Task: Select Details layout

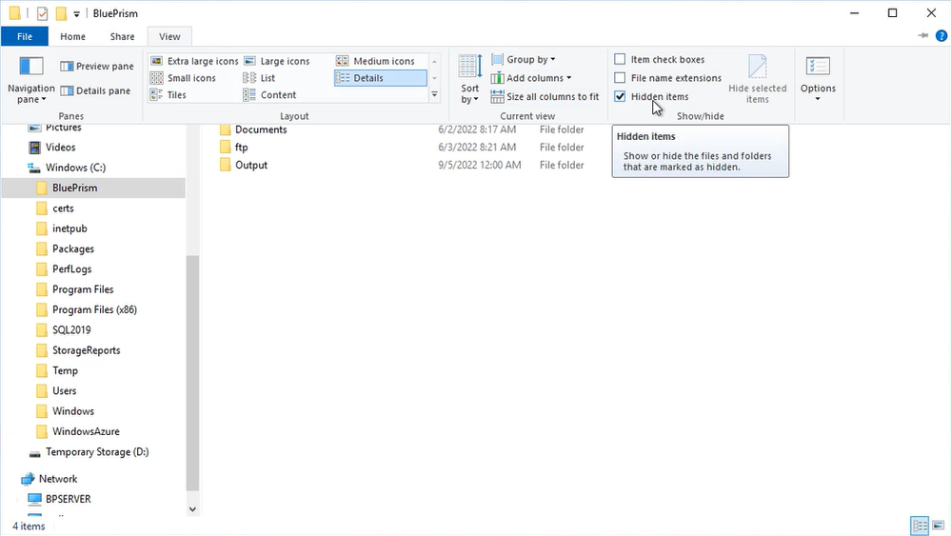Action: (380, 78)
